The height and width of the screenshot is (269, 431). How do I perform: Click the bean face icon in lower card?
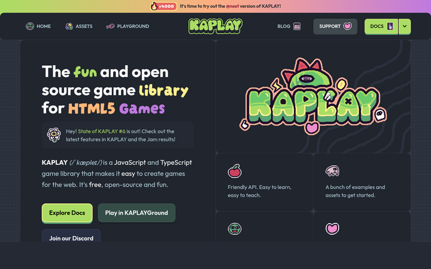click(235, 228)
